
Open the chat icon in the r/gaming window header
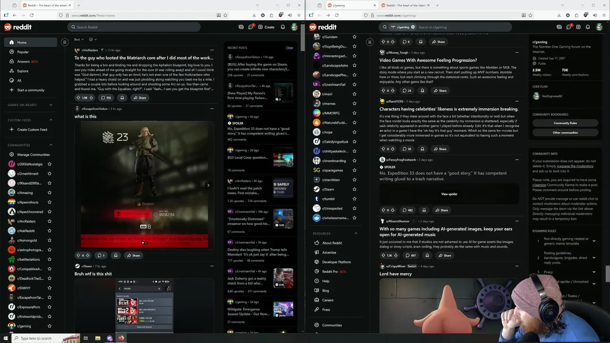coord(569,27)
